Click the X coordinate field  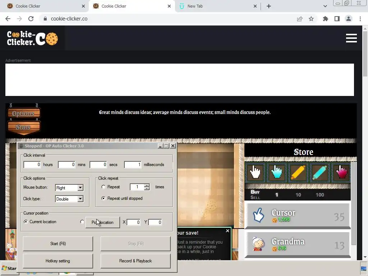[134, 222]
